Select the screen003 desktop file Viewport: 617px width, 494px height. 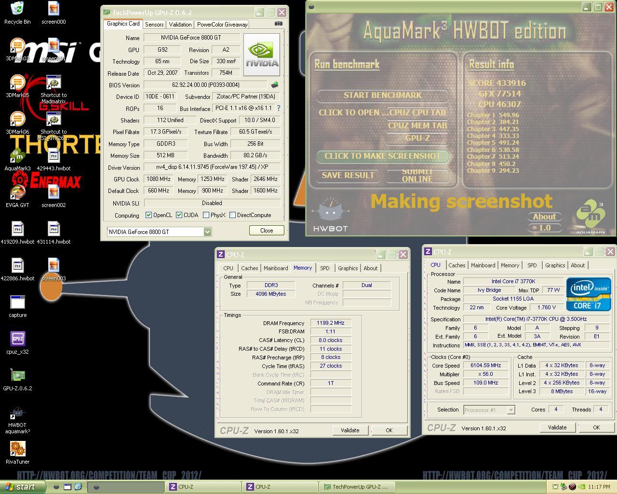tap(54, 270)
